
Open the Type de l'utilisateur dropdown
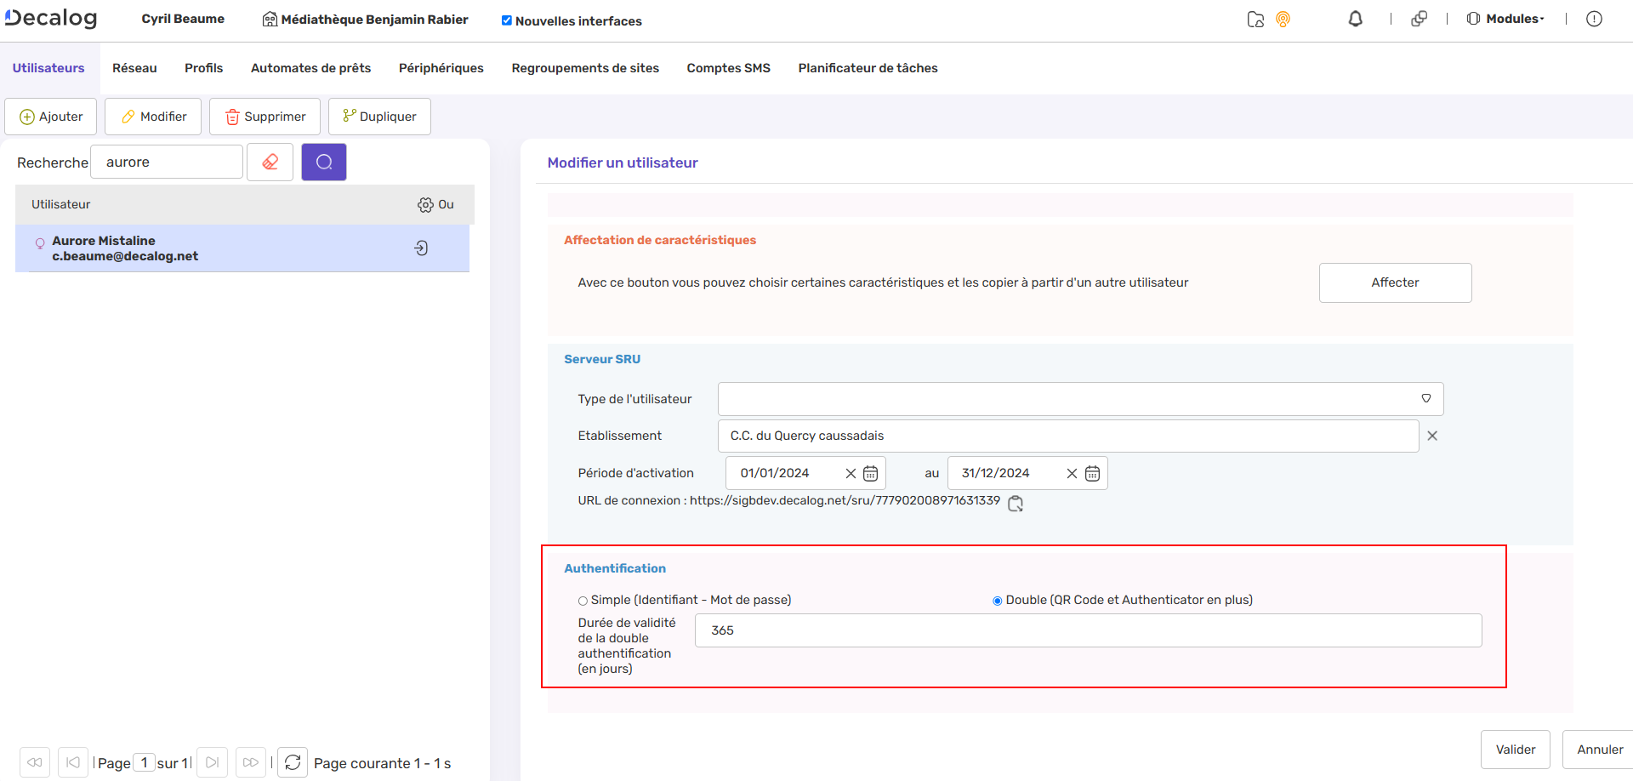click(x=1426, y=398)
